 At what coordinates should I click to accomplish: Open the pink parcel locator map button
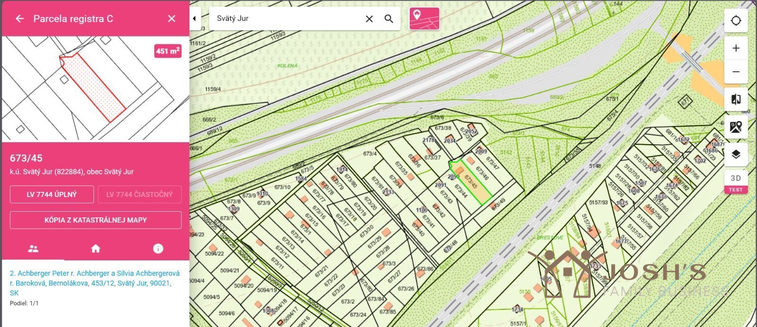[x=424, y=18]
